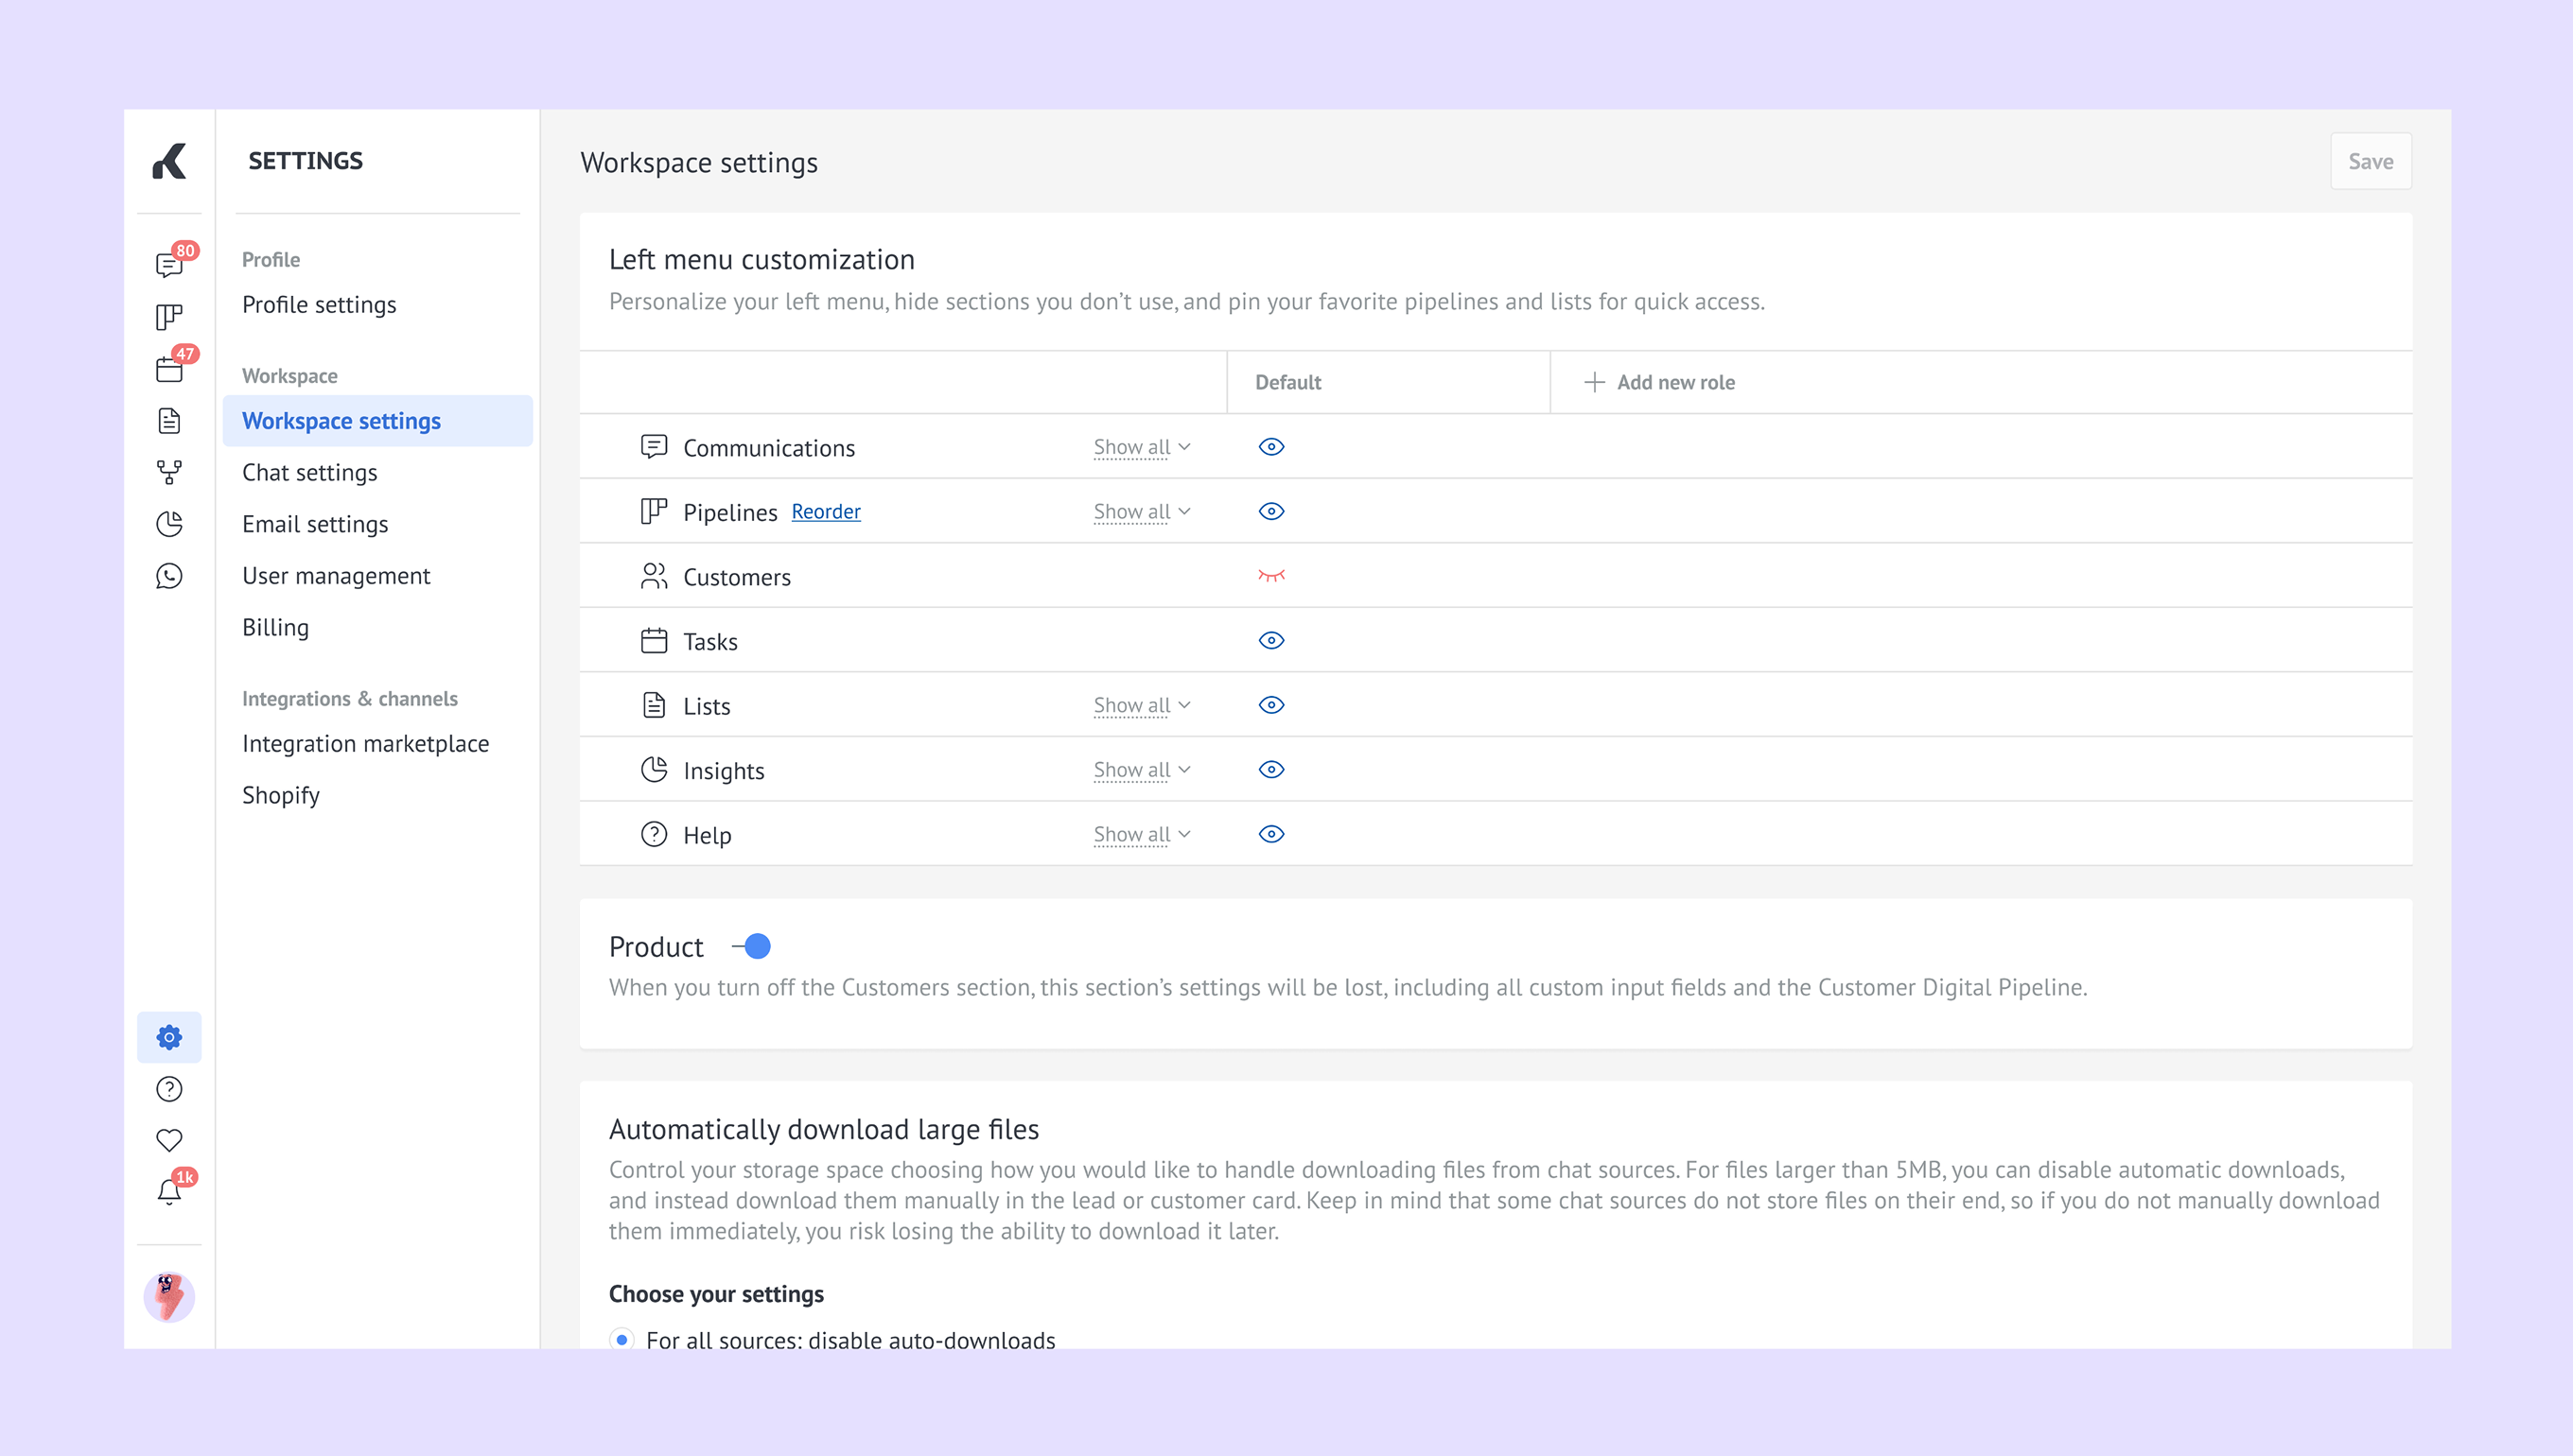Expand Show all dropdown for Lists
2573x1456 pixels.
(x=1142, y=706)
